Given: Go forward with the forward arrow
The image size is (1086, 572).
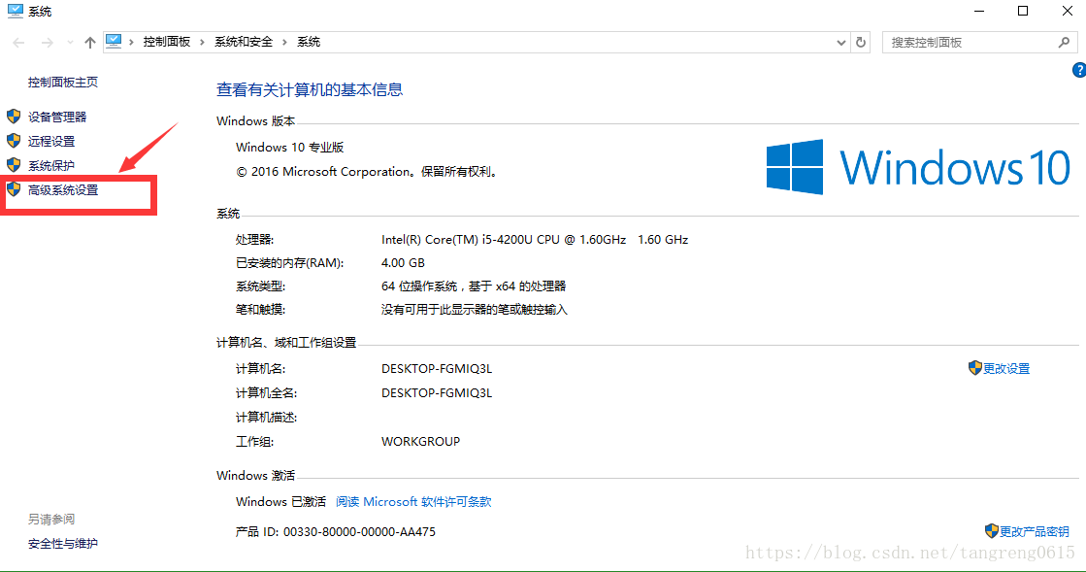Looking at the screenshot, I should point(47,43).
